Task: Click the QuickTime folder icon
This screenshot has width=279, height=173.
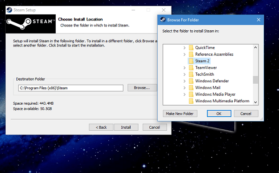Action: pyautogui.click(x=191, y=48)
